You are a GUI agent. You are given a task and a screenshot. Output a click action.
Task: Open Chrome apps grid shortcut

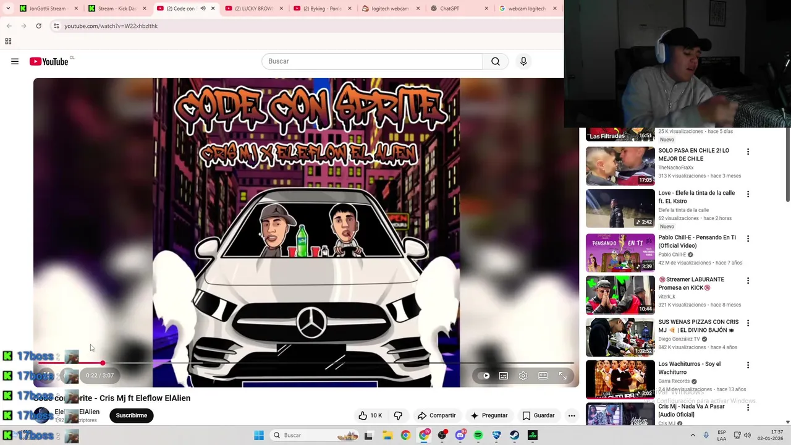coord(8,41)
